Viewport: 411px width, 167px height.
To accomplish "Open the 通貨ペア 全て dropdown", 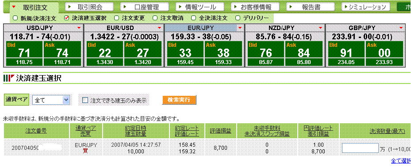I will [51, 100].
